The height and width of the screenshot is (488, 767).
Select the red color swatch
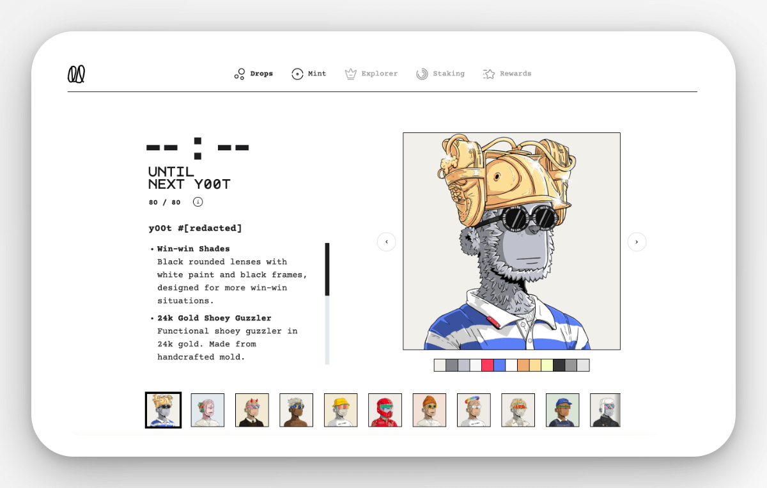(487, 365)
